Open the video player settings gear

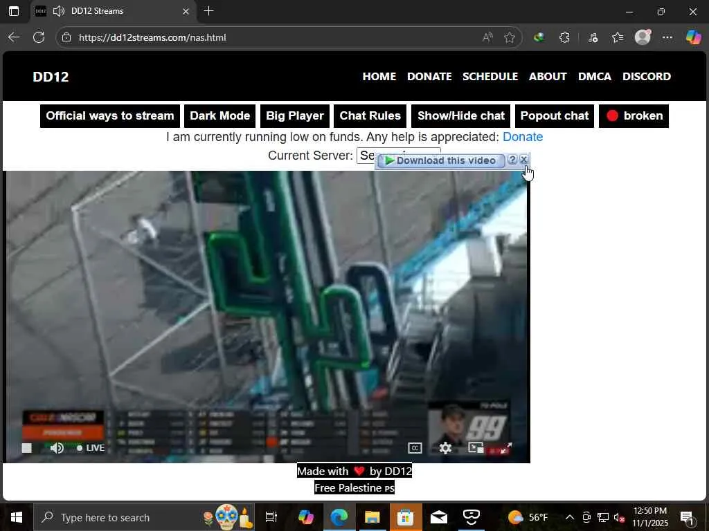point(445,447)
